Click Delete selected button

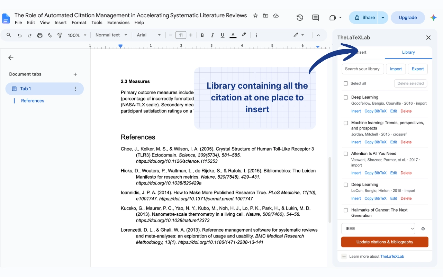(410, 83)
